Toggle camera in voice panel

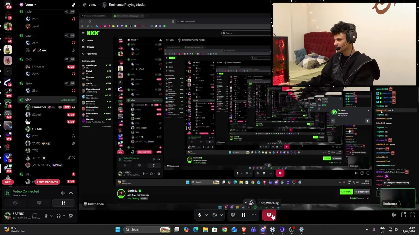pyautogui.click(x=15, y=203)
